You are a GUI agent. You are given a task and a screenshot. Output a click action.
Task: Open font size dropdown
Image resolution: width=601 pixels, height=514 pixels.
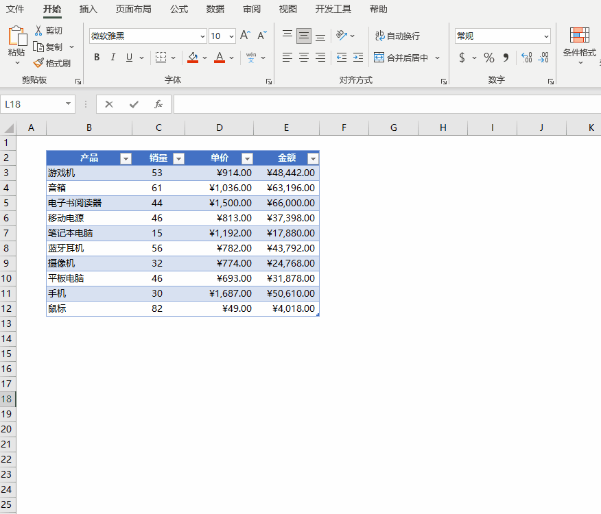[231, 36]
